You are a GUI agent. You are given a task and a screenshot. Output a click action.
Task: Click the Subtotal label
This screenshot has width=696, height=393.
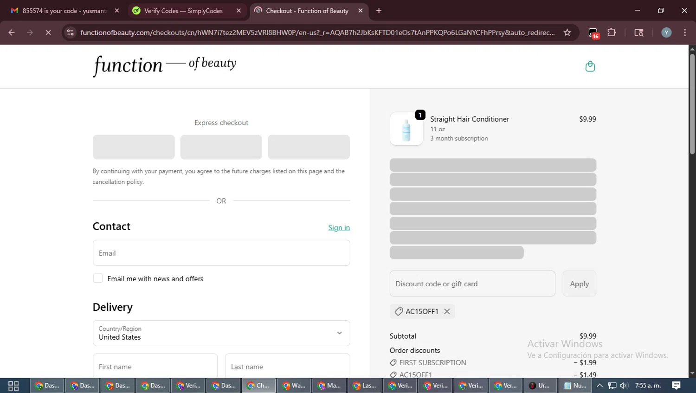(403, 336)
